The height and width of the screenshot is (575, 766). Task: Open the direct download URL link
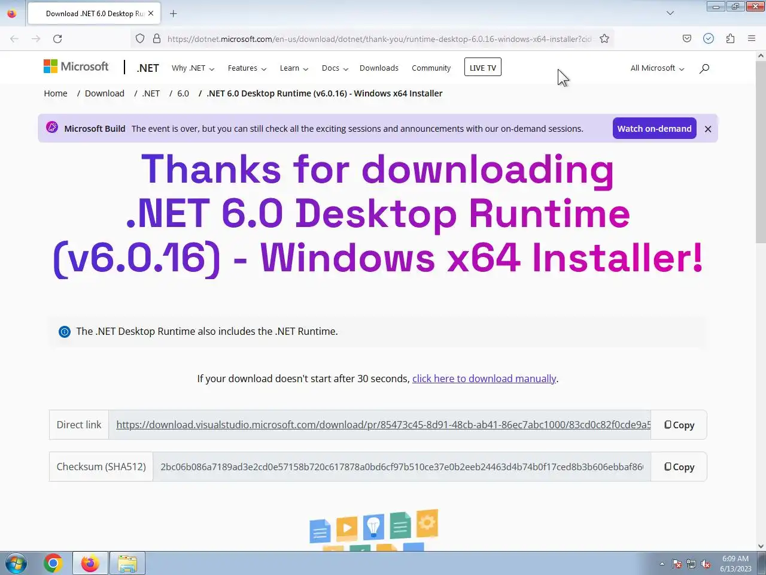[383, 425]
